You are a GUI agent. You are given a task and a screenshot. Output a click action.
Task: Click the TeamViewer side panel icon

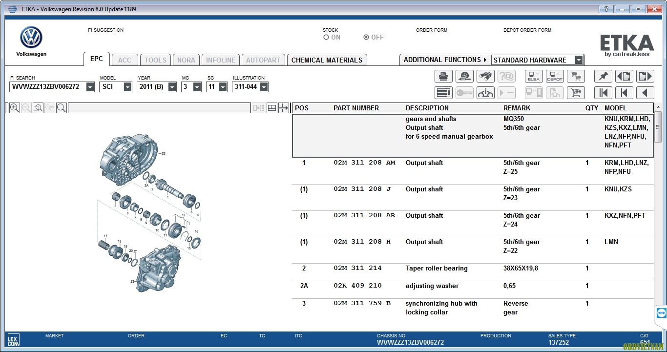point(662,313)
